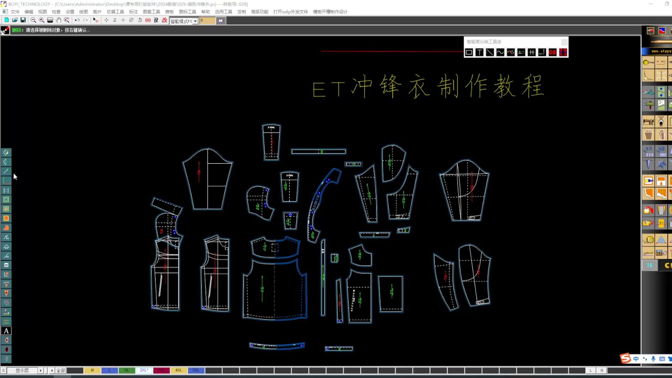Click the Redo arrow icon
Viewport: 672px width, 378px height.
[86, 20]
